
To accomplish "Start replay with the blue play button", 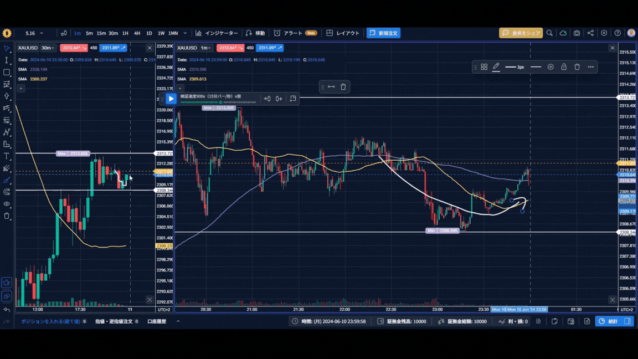I will pyautogui.click(x=171, y=99).
